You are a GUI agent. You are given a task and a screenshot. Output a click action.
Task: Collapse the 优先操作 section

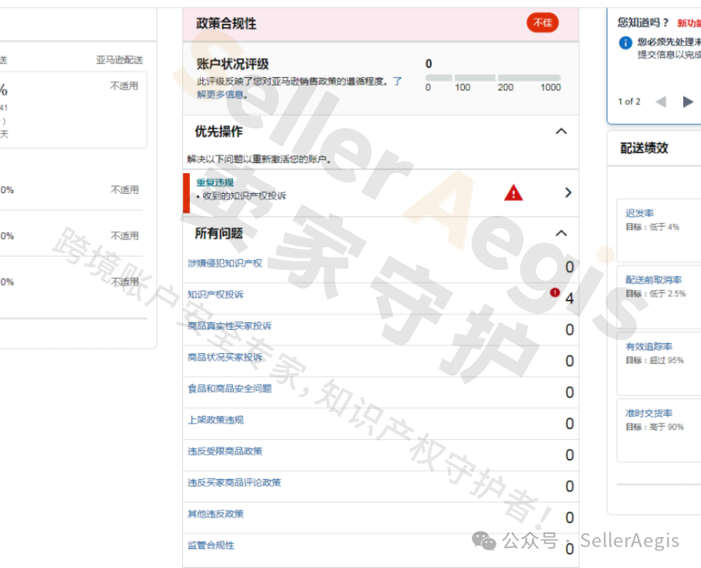(x=561, y=131)
